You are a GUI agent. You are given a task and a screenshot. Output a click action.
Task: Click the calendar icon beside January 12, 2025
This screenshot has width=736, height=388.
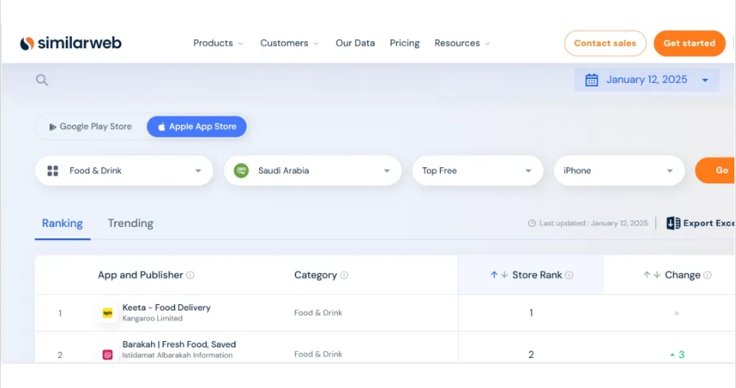[591, 80]
